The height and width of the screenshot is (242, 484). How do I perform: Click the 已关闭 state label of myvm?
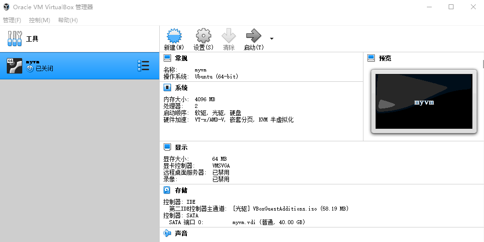44,69
